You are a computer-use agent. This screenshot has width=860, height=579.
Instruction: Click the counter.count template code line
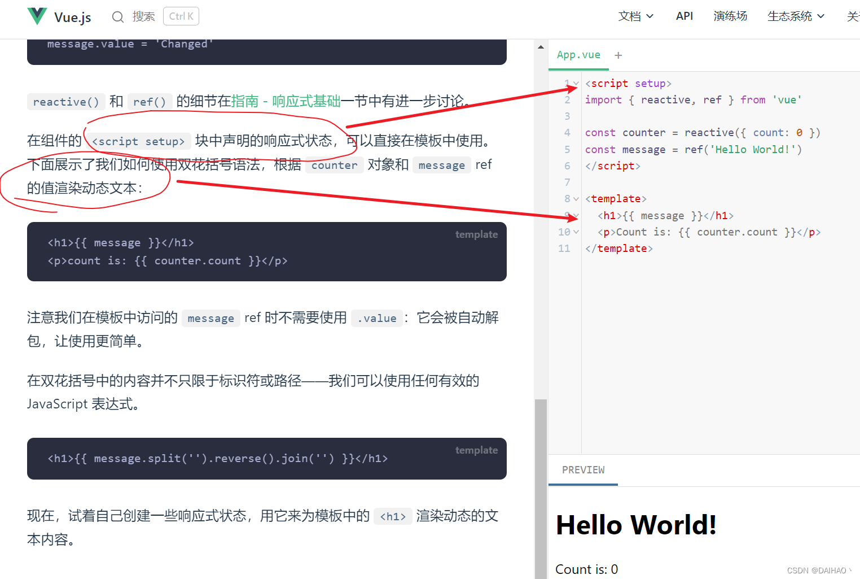click(168, 261)
